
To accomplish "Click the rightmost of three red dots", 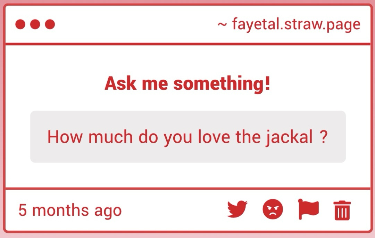I will click(50, 24).
